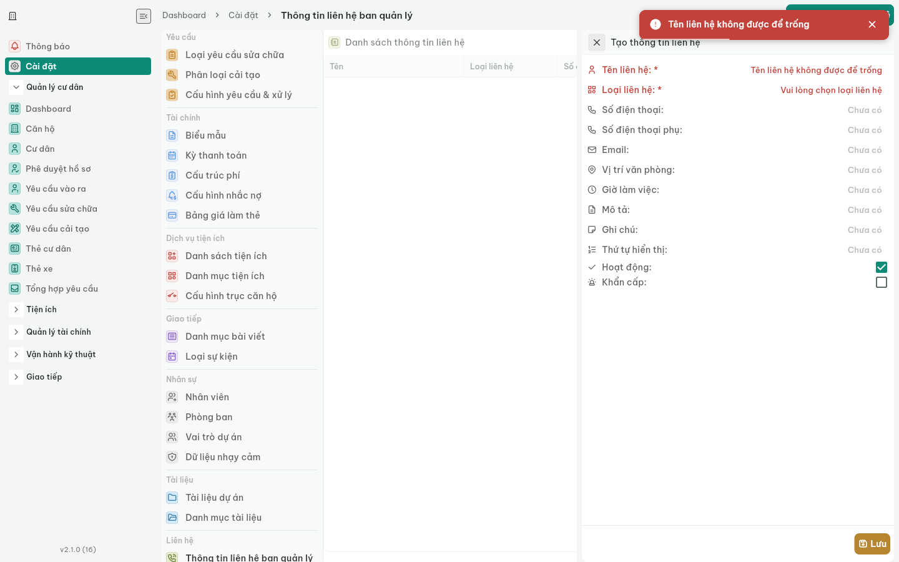899x562 pixels.
Task: Click the Email value field
Action: 865,150
